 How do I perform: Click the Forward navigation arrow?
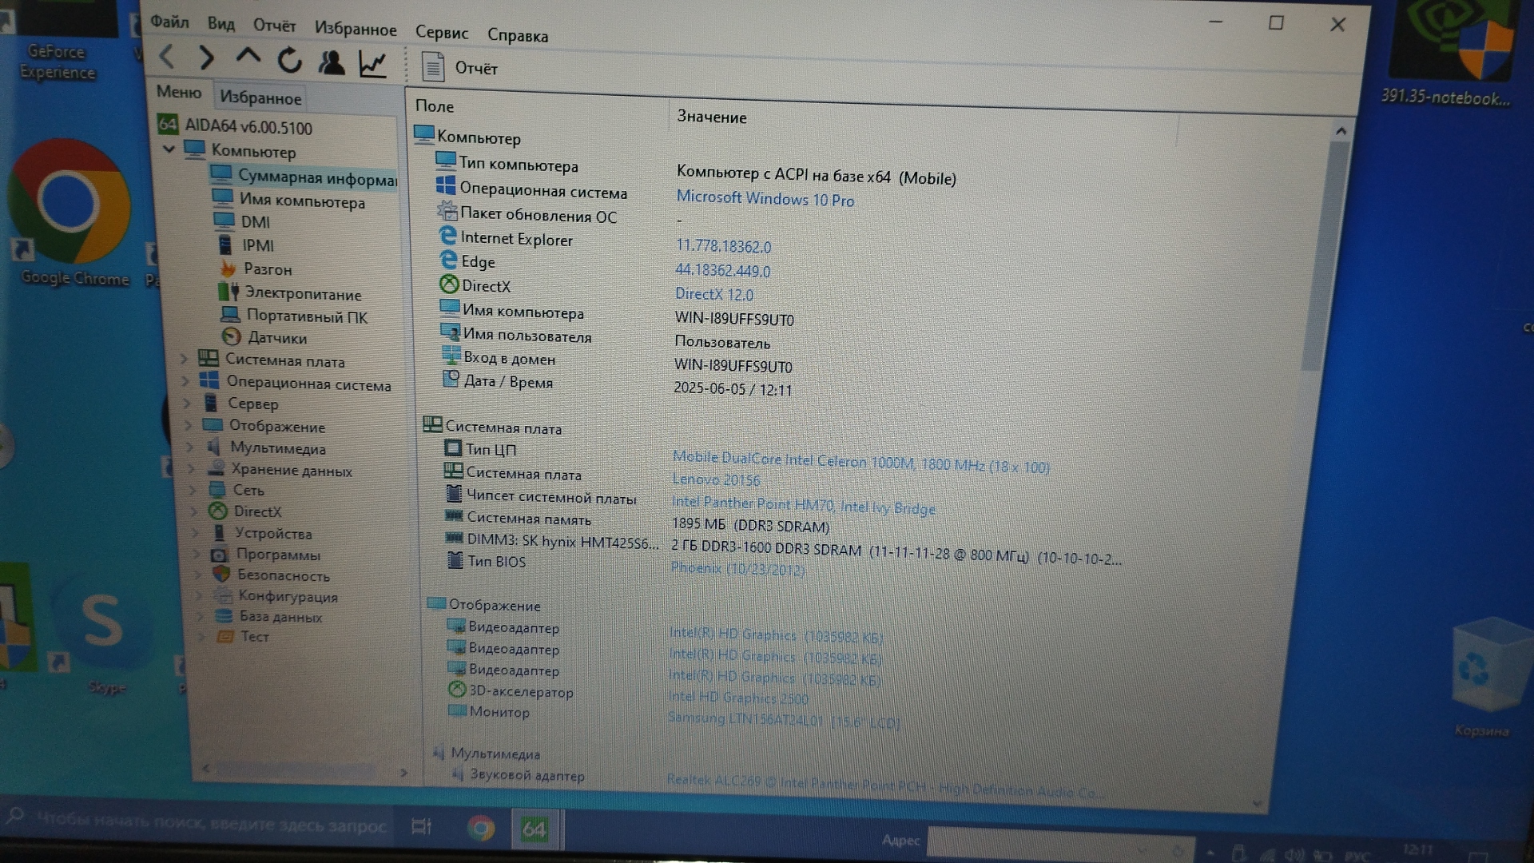tap(206, 58)
